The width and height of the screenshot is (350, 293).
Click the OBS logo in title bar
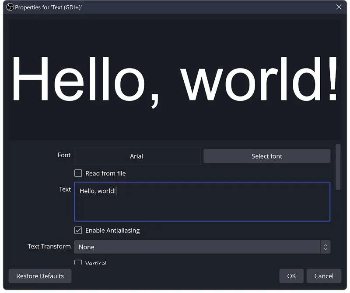tap(10, 7)
